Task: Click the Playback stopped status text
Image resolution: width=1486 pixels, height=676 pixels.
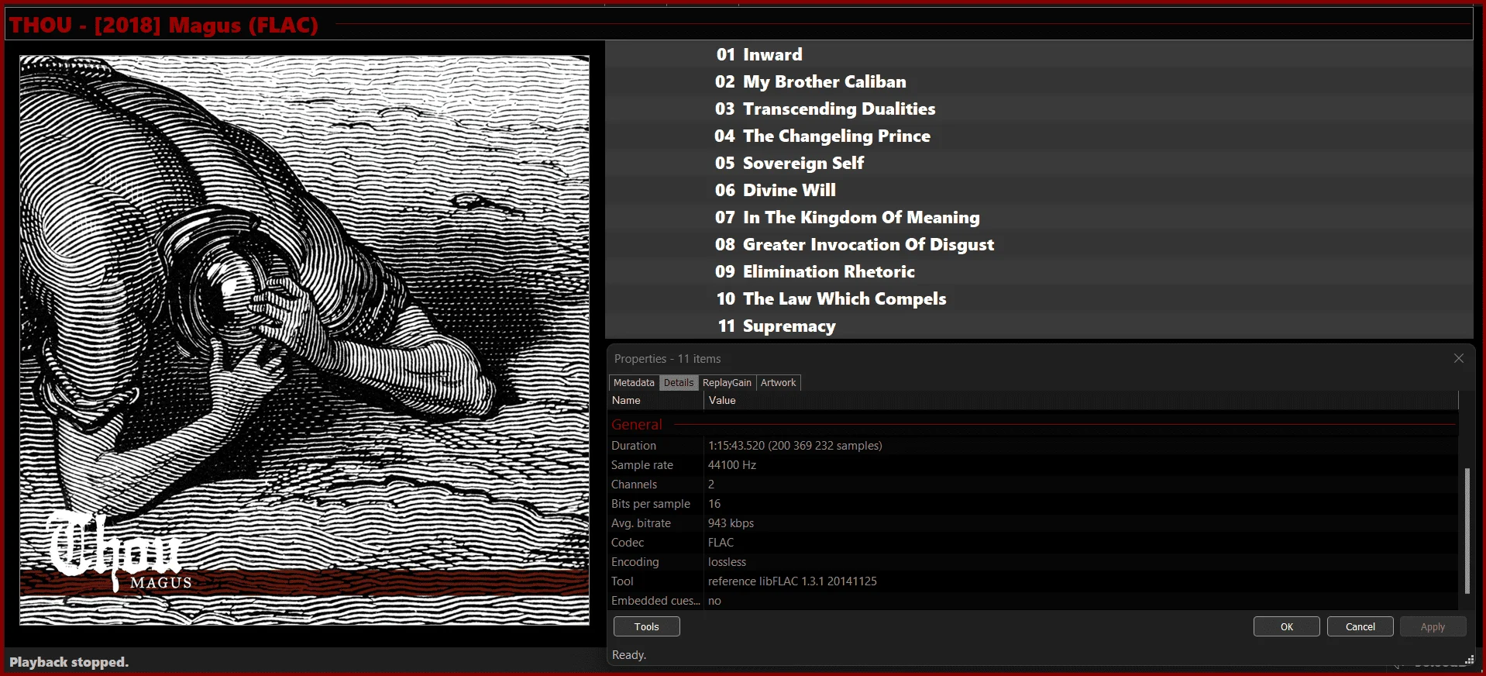Action: (69, 662)
